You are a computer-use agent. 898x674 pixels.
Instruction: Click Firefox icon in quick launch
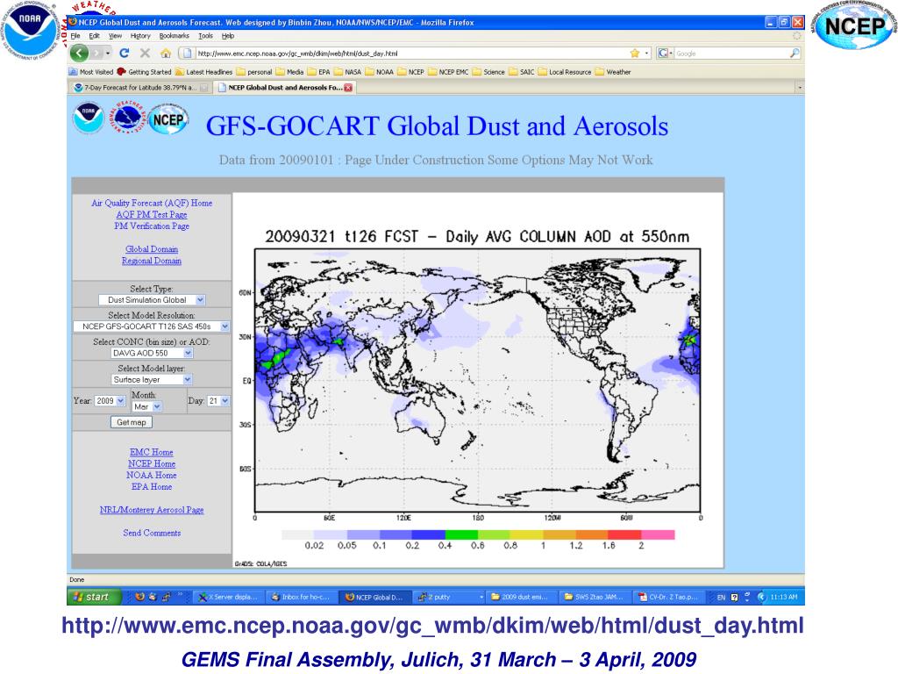pyautogui.click(x=139, y=597)
